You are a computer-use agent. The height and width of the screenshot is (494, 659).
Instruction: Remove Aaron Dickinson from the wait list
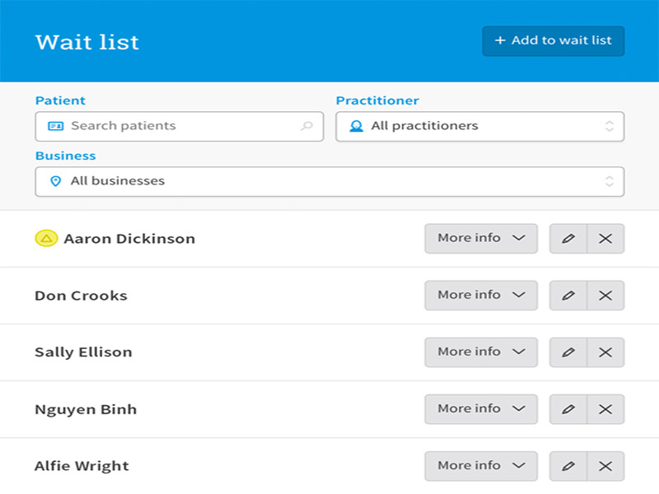tap(605, 239)
